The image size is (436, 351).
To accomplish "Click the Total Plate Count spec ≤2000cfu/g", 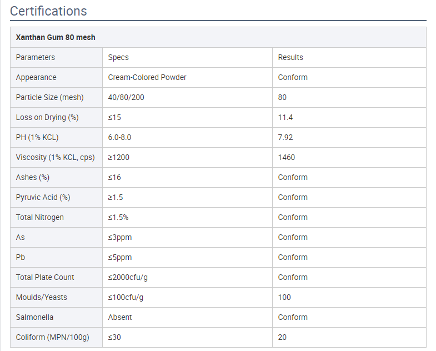I will 128,277.
